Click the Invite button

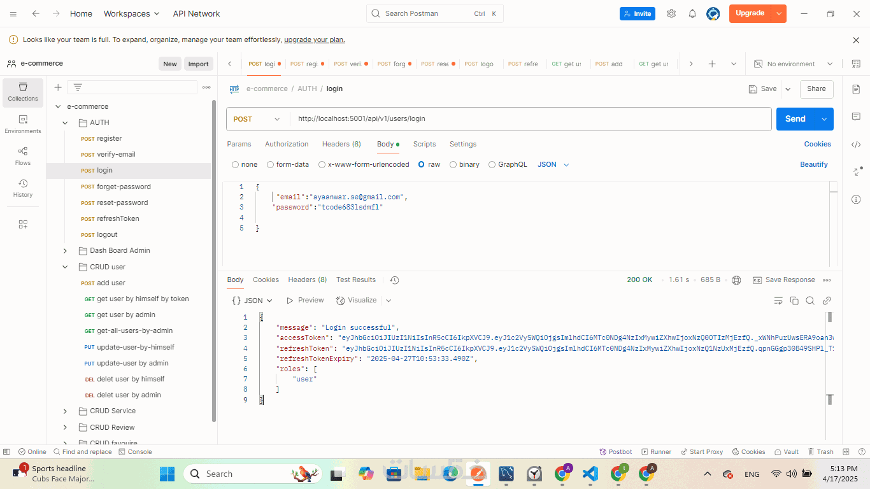pyautogui.click(x=638, y=13)
